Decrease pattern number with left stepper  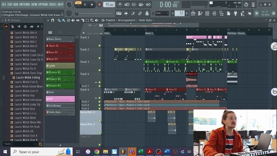point(173,13)
